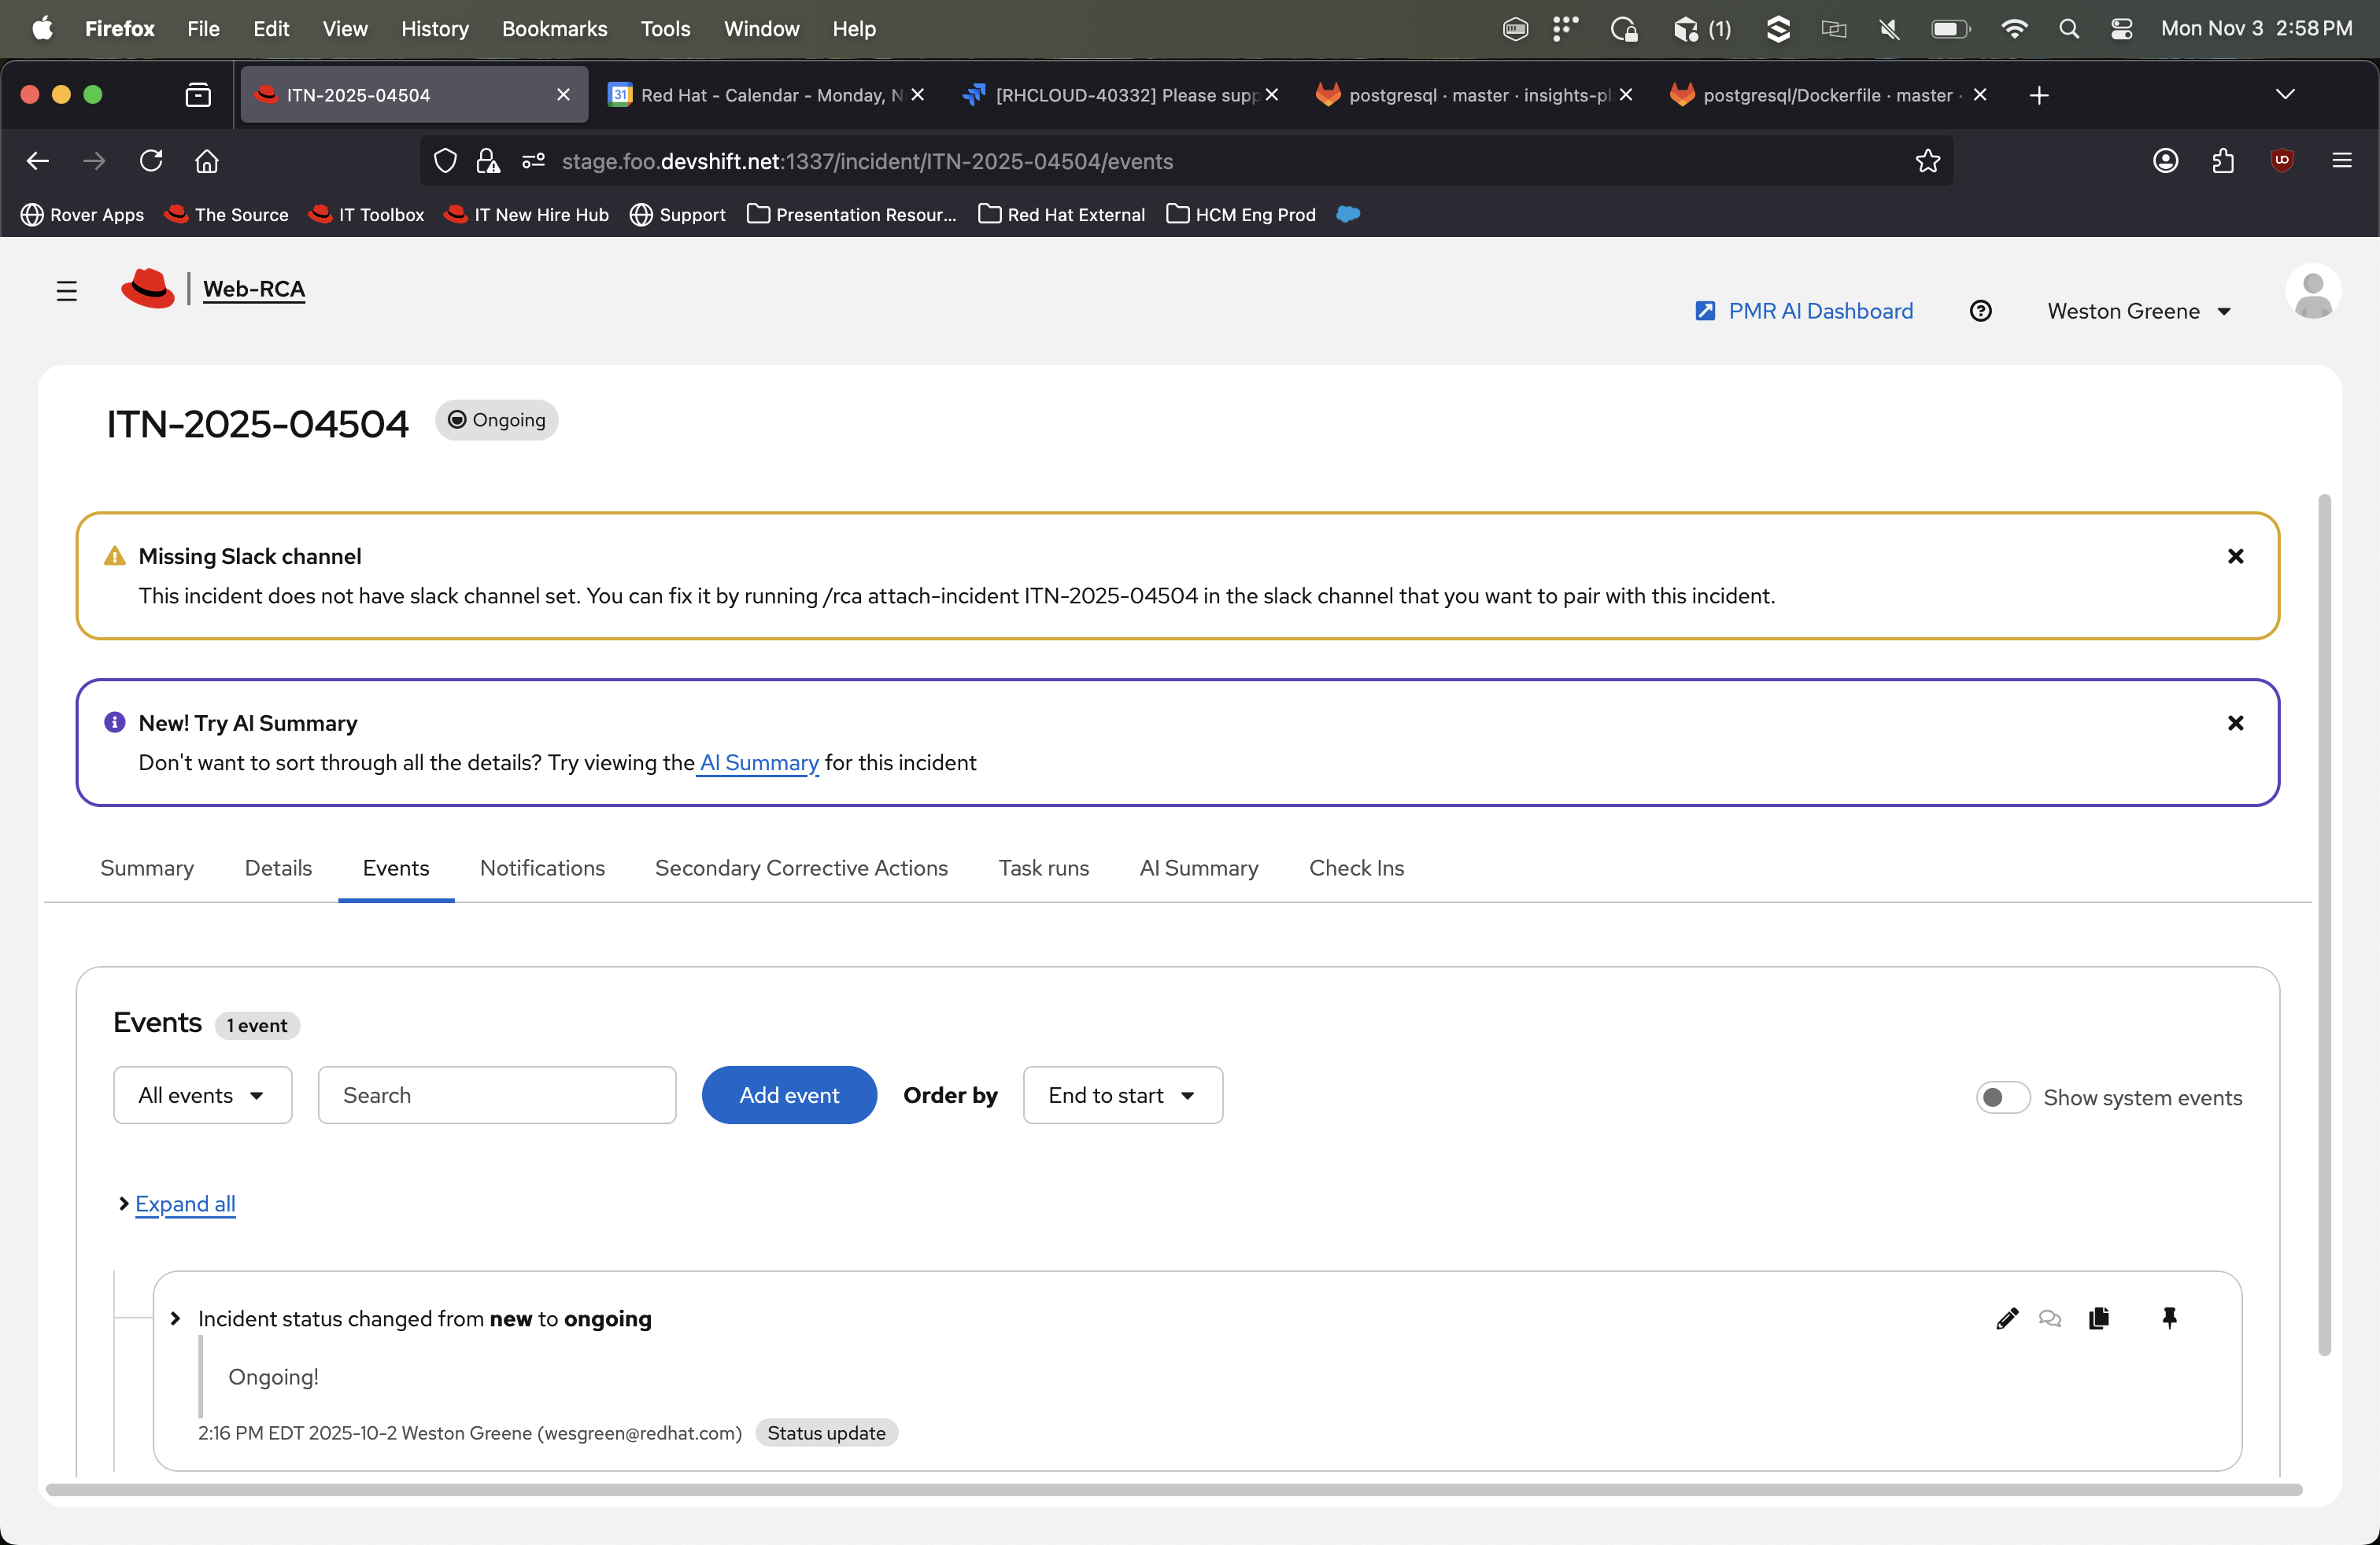Viewport: 2380px width, 1545px height.
Task: Click the pencil edit icon on event
Action: pos(2006,1319)
